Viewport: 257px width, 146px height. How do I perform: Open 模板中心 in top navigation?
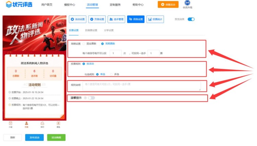click(x=70, y=5)
